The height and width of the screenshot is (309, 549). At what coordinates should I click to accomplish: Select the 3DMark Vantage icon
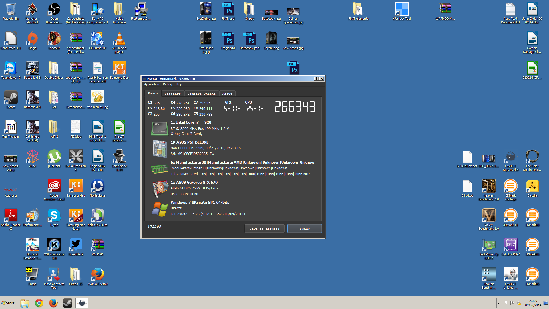coord(510,190)
